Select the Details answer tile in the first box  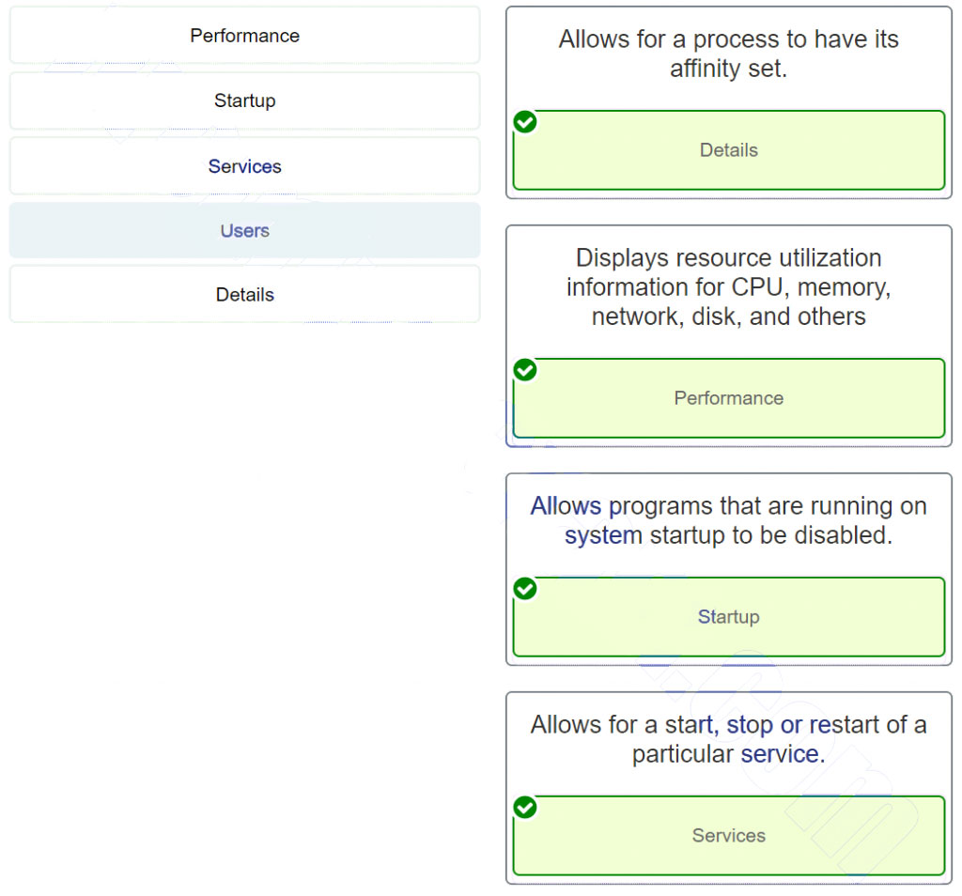pyautogui.click(x=728, y=150)
